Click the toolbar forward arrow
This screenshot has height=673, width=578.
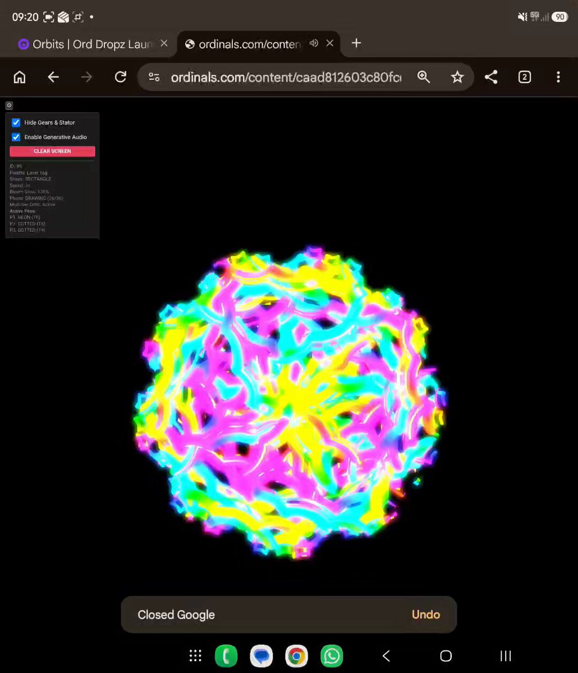(86, 77)
